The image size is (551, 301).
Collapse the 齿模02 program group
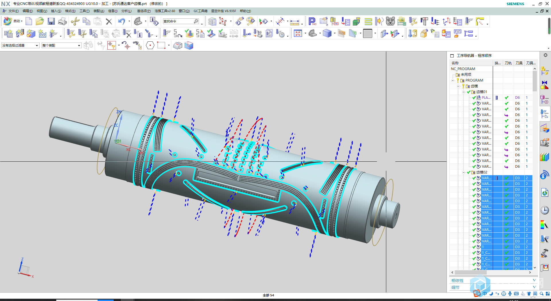[464, 172]
